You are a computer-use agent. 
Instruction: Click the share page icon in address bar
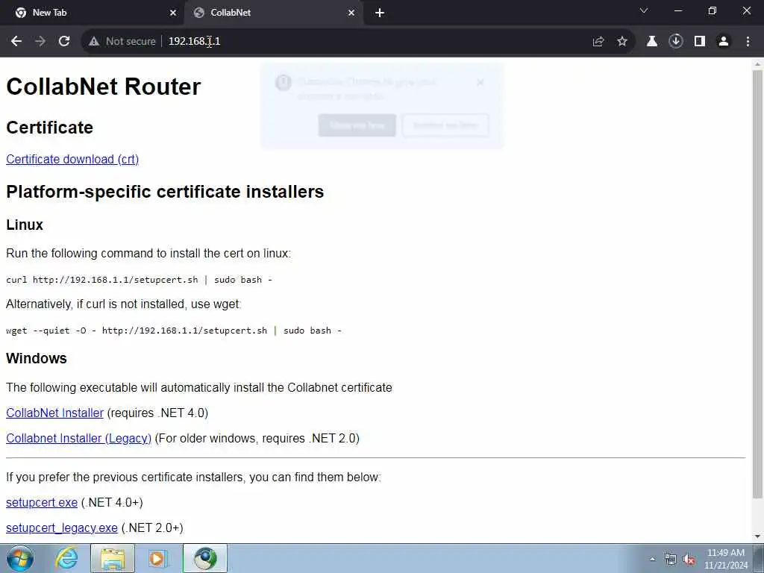coord(598,42)
